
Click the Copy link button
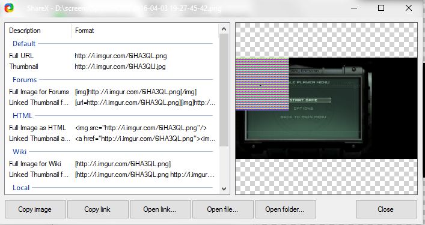pyautogui.click(x=97, y=209)
